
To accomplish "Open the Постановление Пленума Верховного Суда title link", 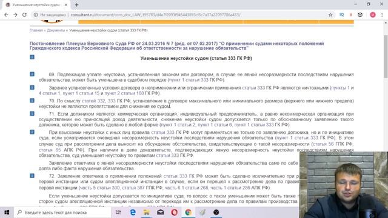I will tap(176, 46).
